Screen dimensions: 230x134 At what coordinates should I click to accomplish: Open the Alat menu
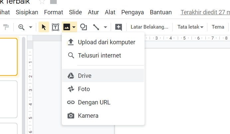110,12
